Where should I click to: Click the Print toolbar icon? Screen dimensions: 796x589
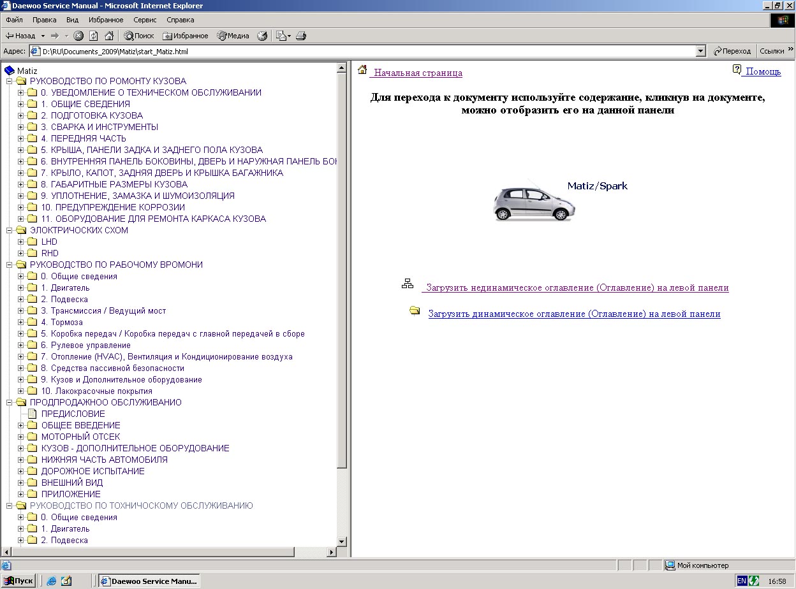point(302,36)
